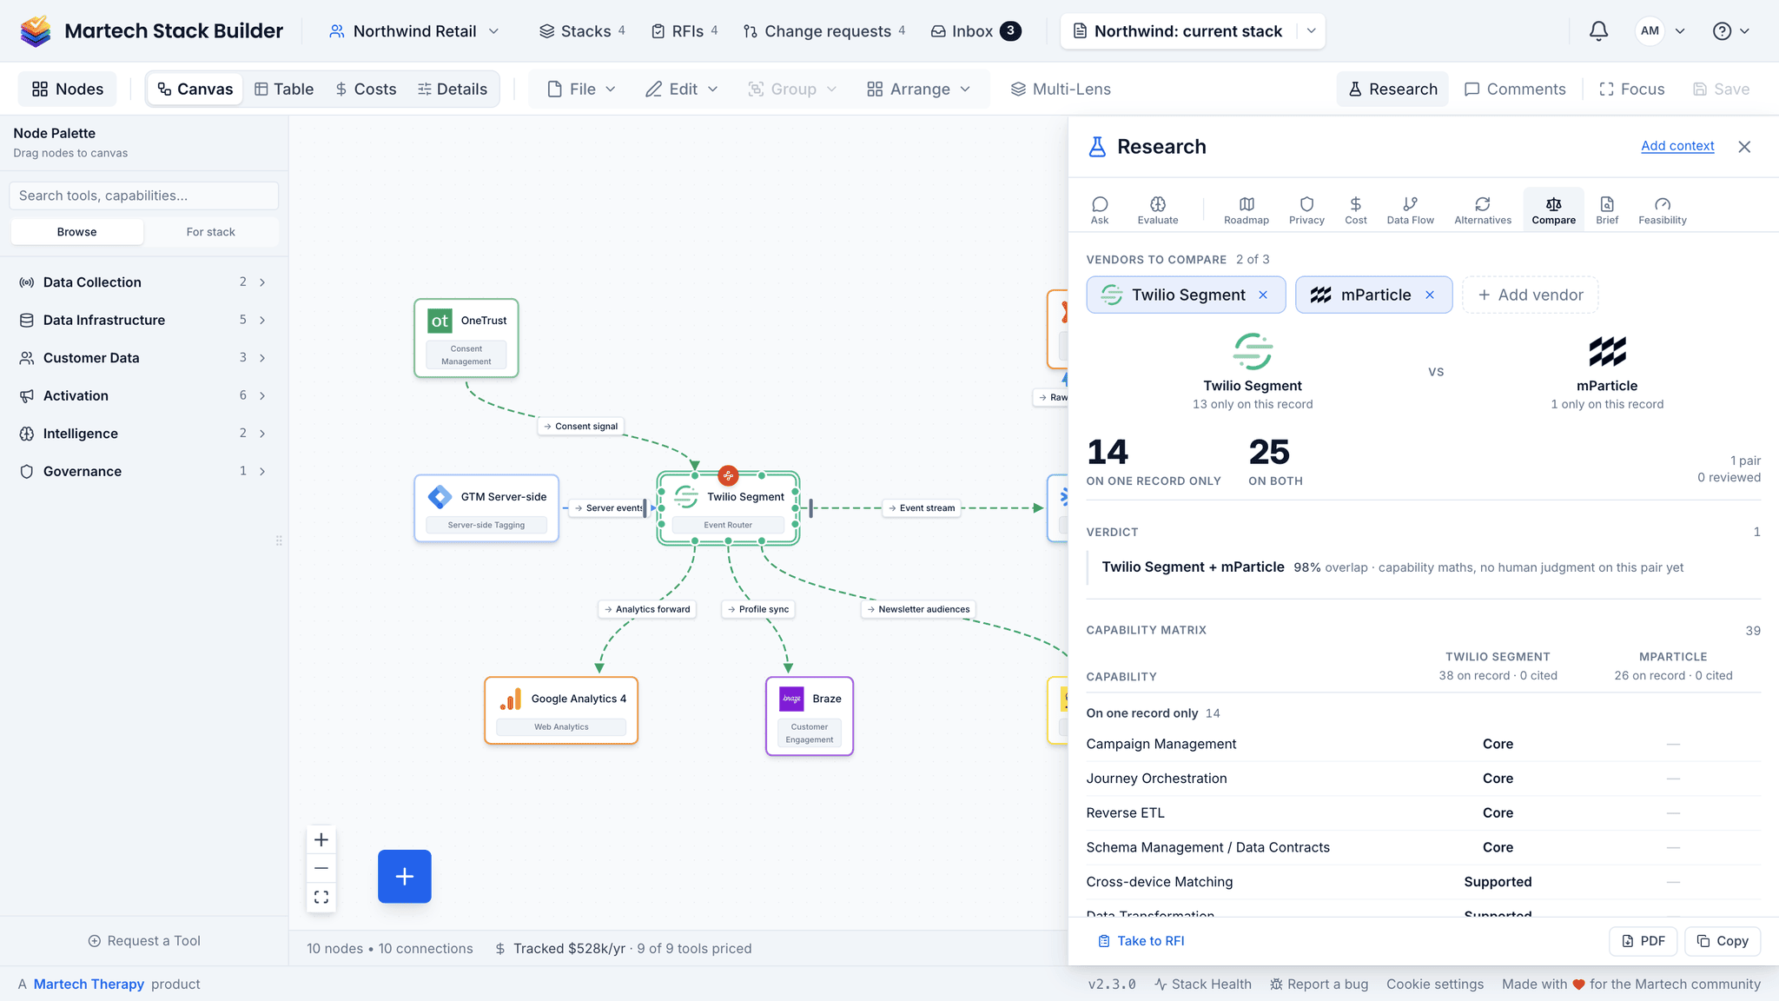This screenshot has height=1001, width=1779.
Task: Switch to the Details view tab
Action: 453,89
